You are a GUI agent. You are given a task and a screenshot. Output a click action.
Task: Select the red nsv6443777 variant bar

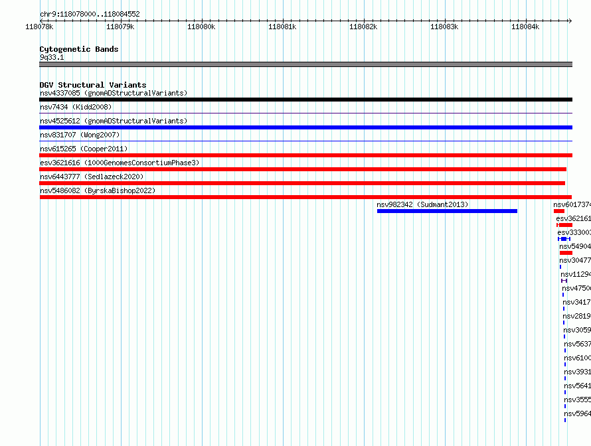coord(302,183)
